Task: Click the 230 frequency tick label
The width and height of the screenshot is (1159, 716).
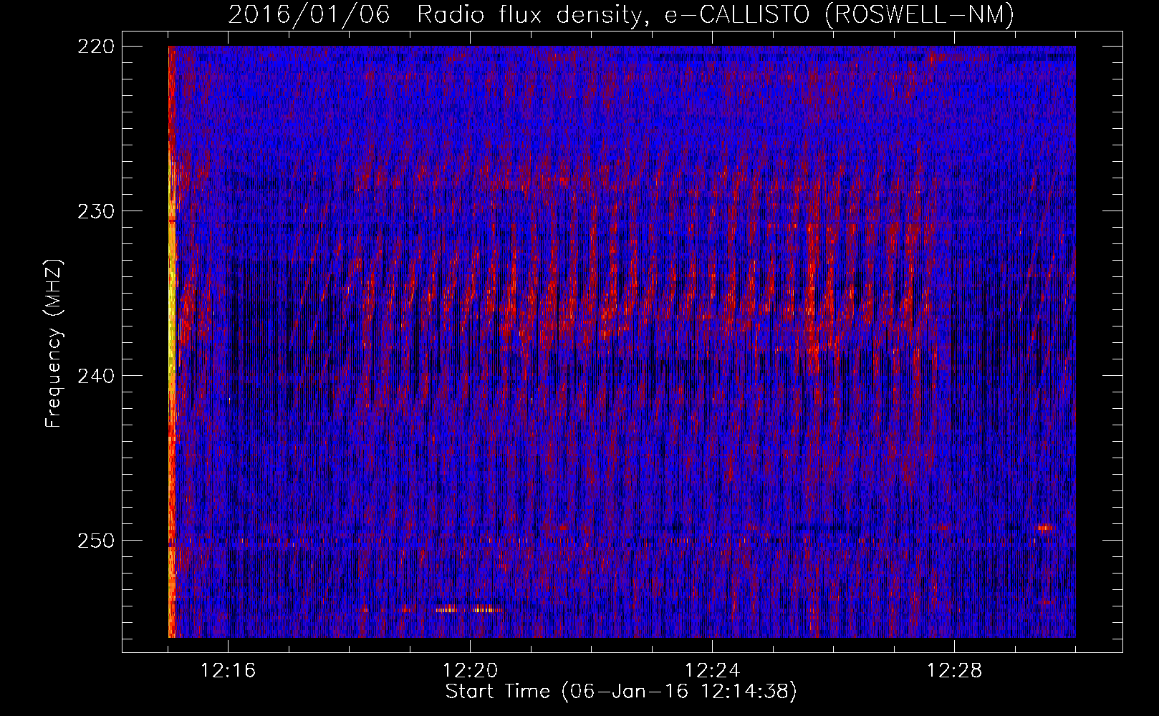Action: coord(96,211)
